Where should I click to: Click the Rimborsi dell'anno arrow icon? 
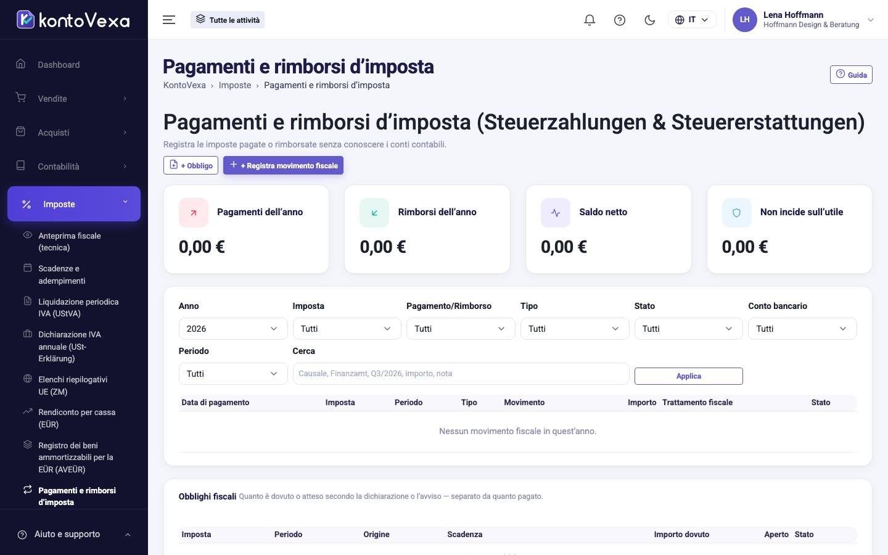point(374,213)
